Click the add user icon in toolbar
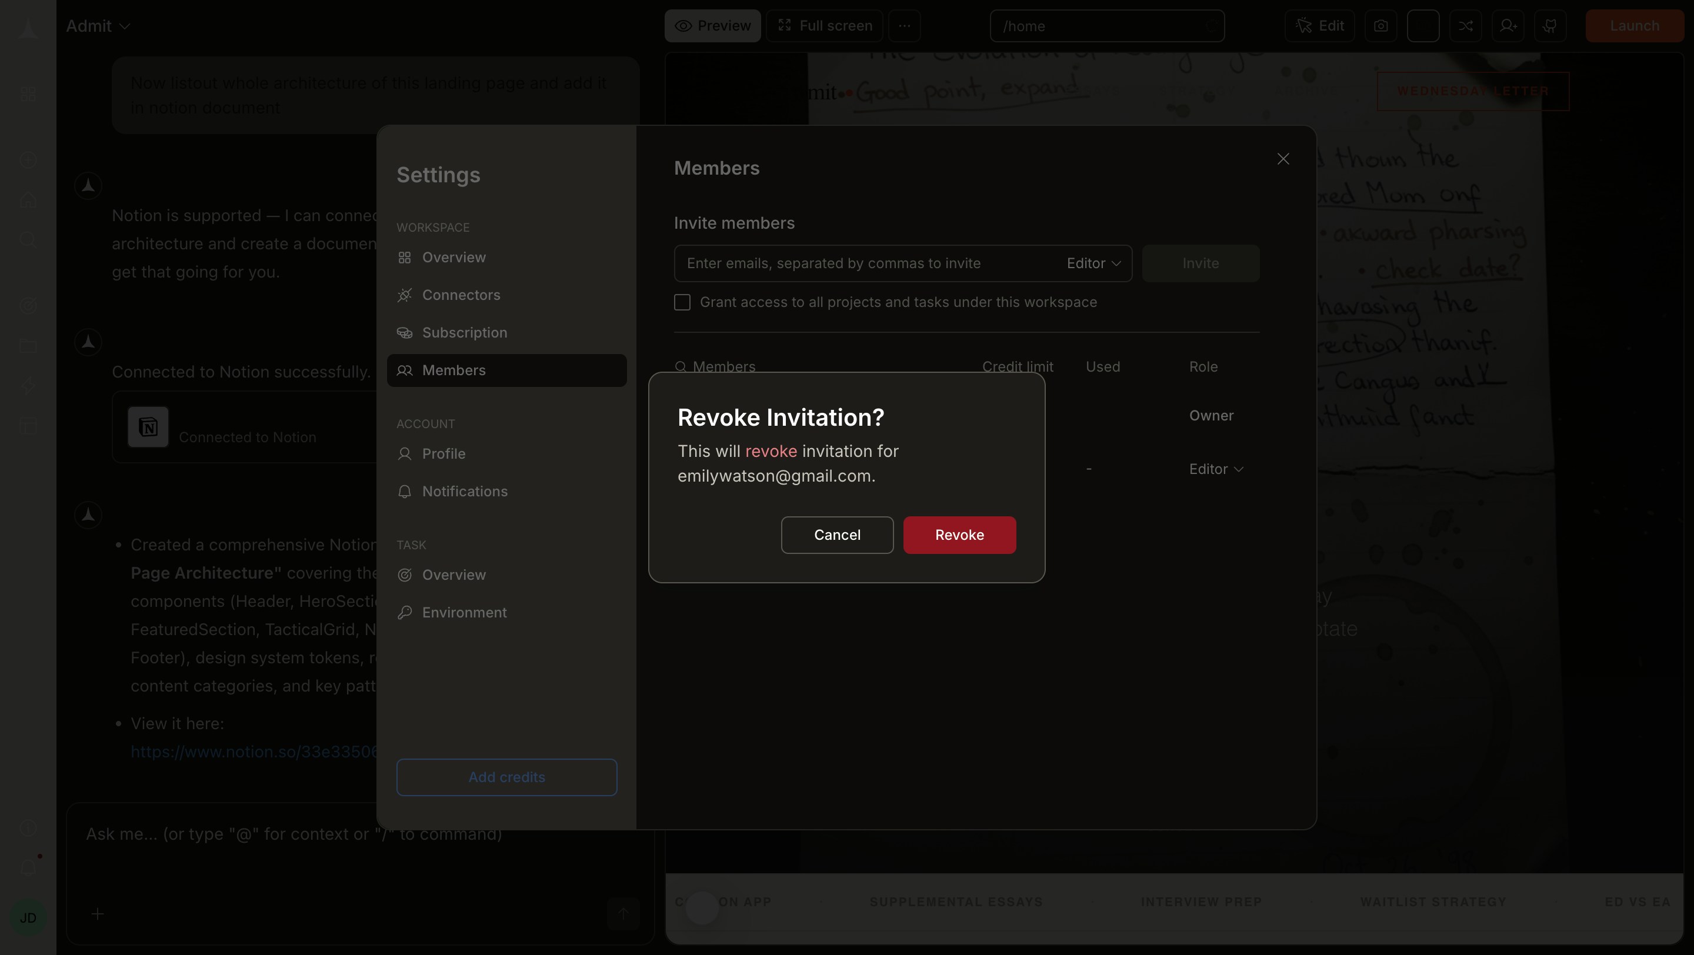The image size is (1694, 955). point(1508,26)
